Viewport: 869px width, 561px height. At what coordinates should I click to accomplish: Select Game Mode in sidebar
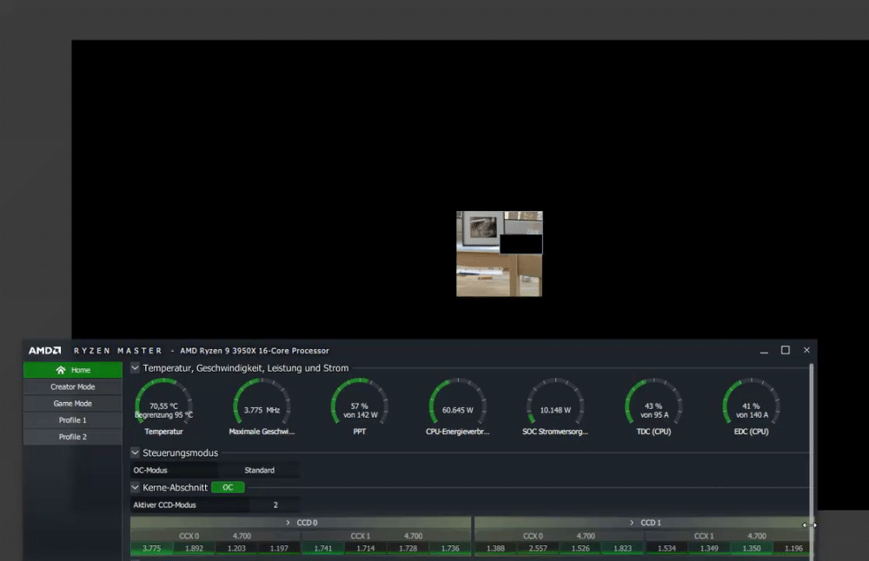click(73, 403)
